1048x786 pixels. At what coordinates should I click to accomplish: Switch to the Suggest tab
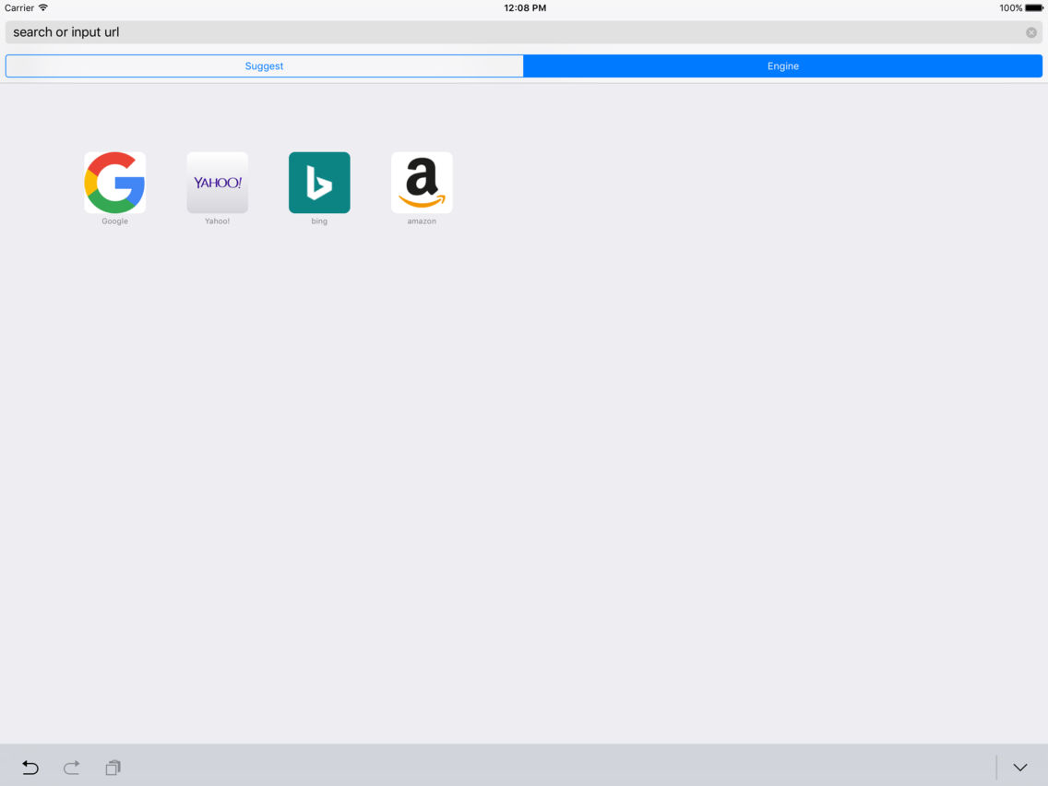click(x=264, y=66)
